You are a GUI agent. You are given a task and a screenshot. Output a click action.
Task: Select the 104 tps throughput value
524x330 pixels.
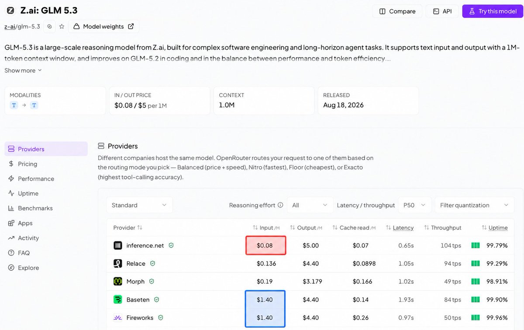tap(451, 245)
